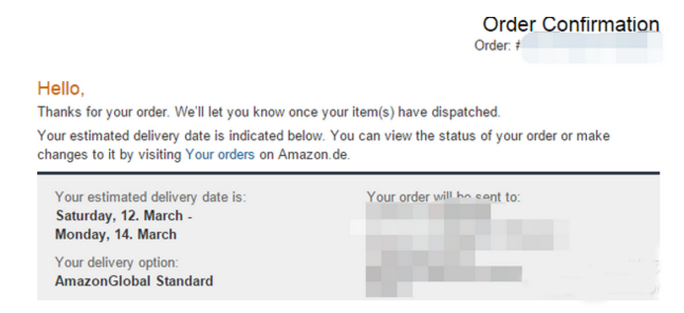Select the Monday, 14. March date
Image resolution: width=684 pixels, height=313 pixels.
point(116,235)
